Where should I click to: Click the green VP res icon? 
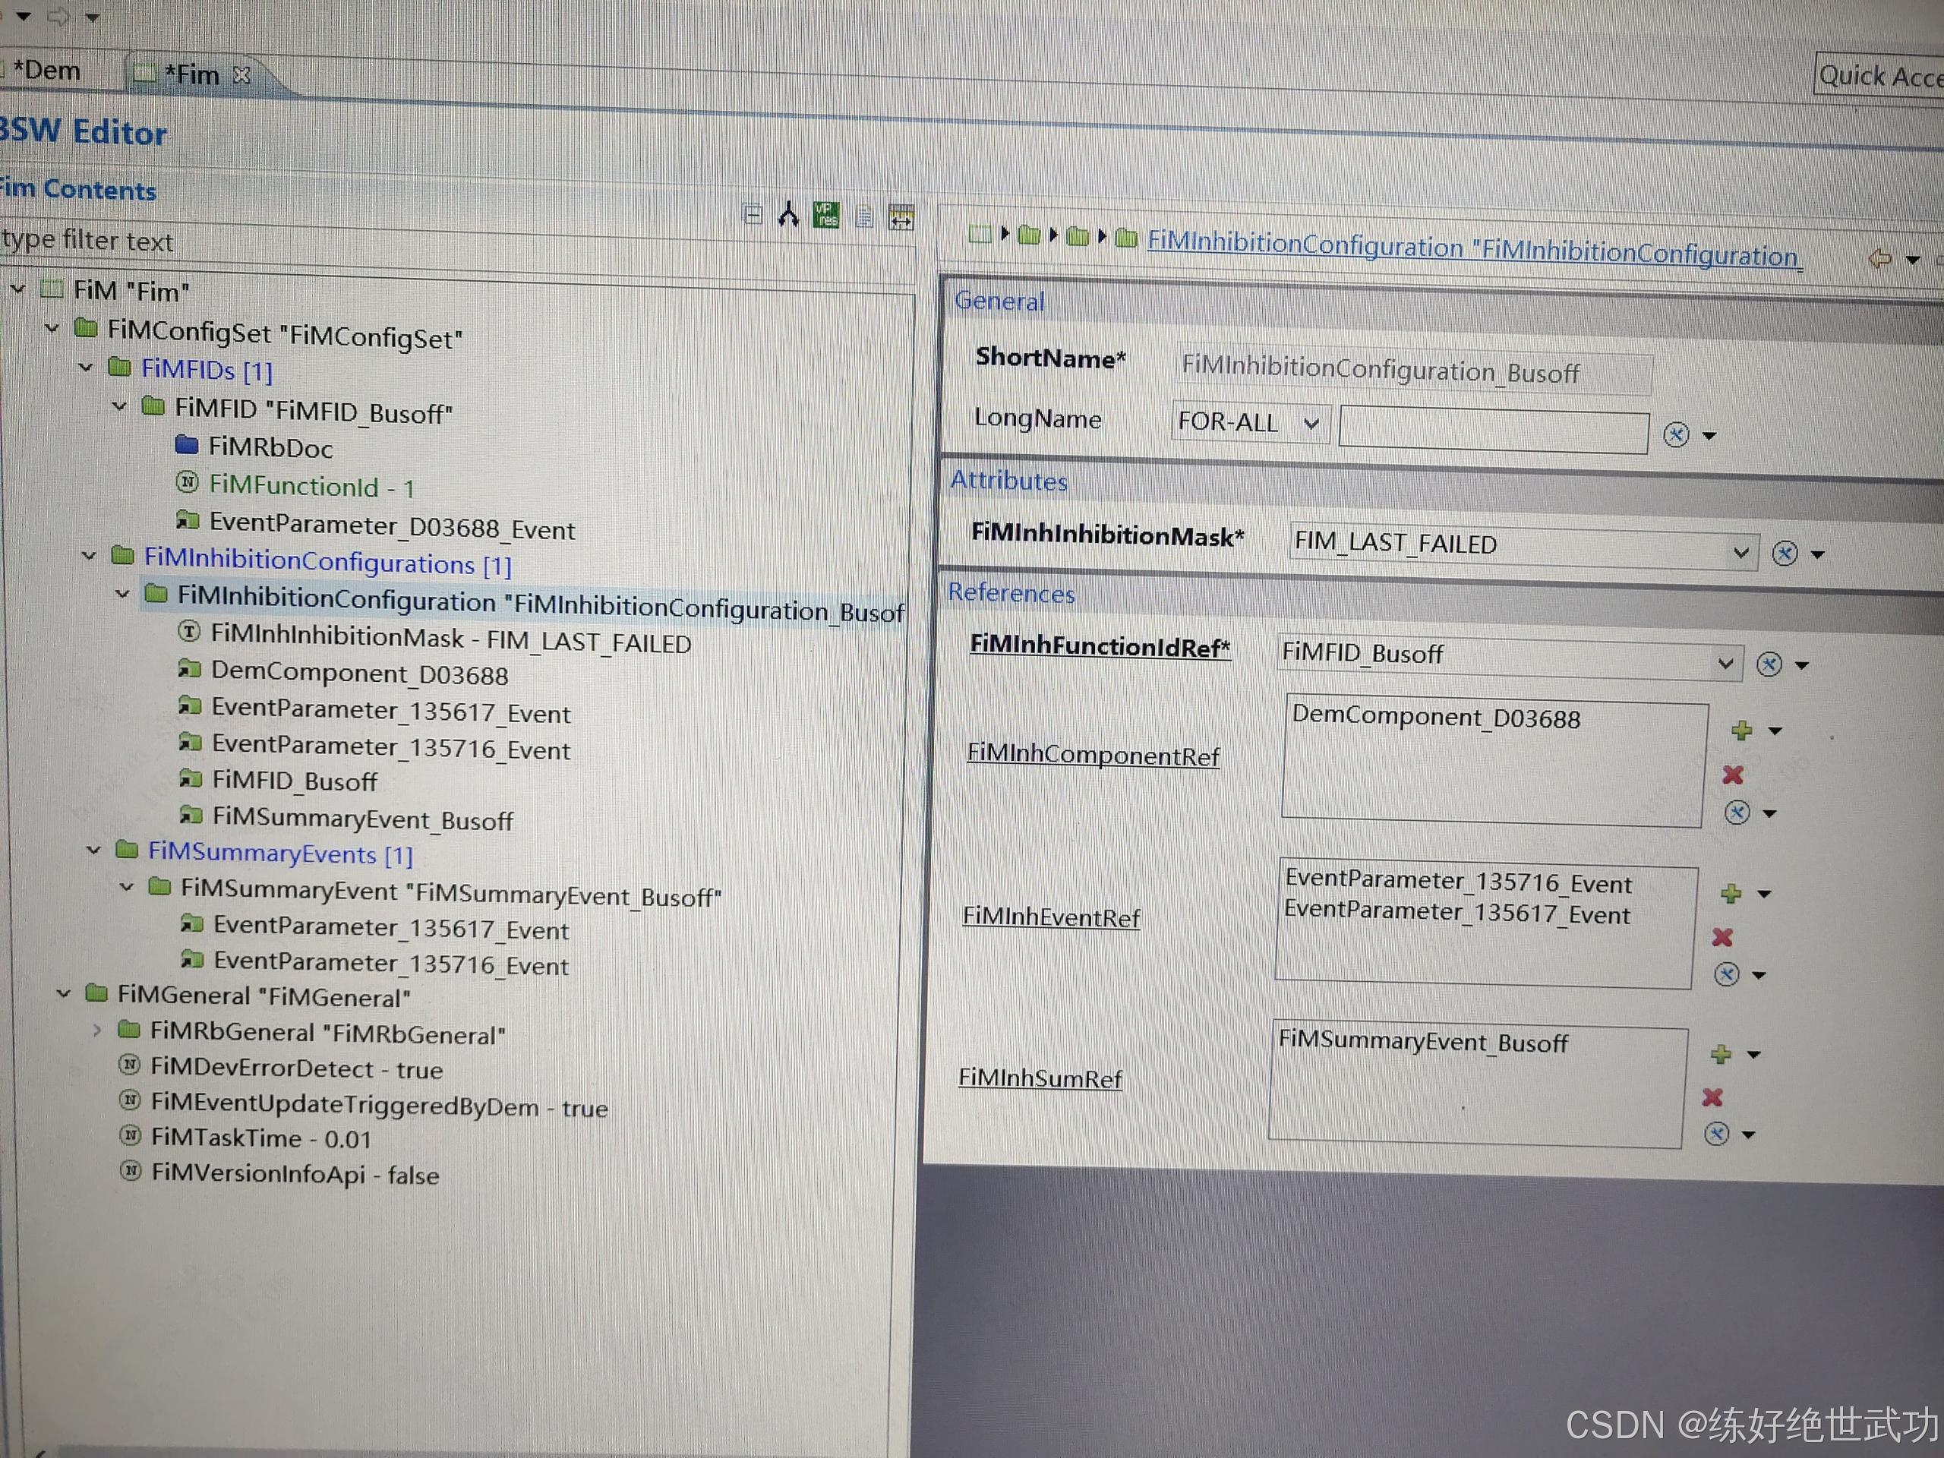826,216
